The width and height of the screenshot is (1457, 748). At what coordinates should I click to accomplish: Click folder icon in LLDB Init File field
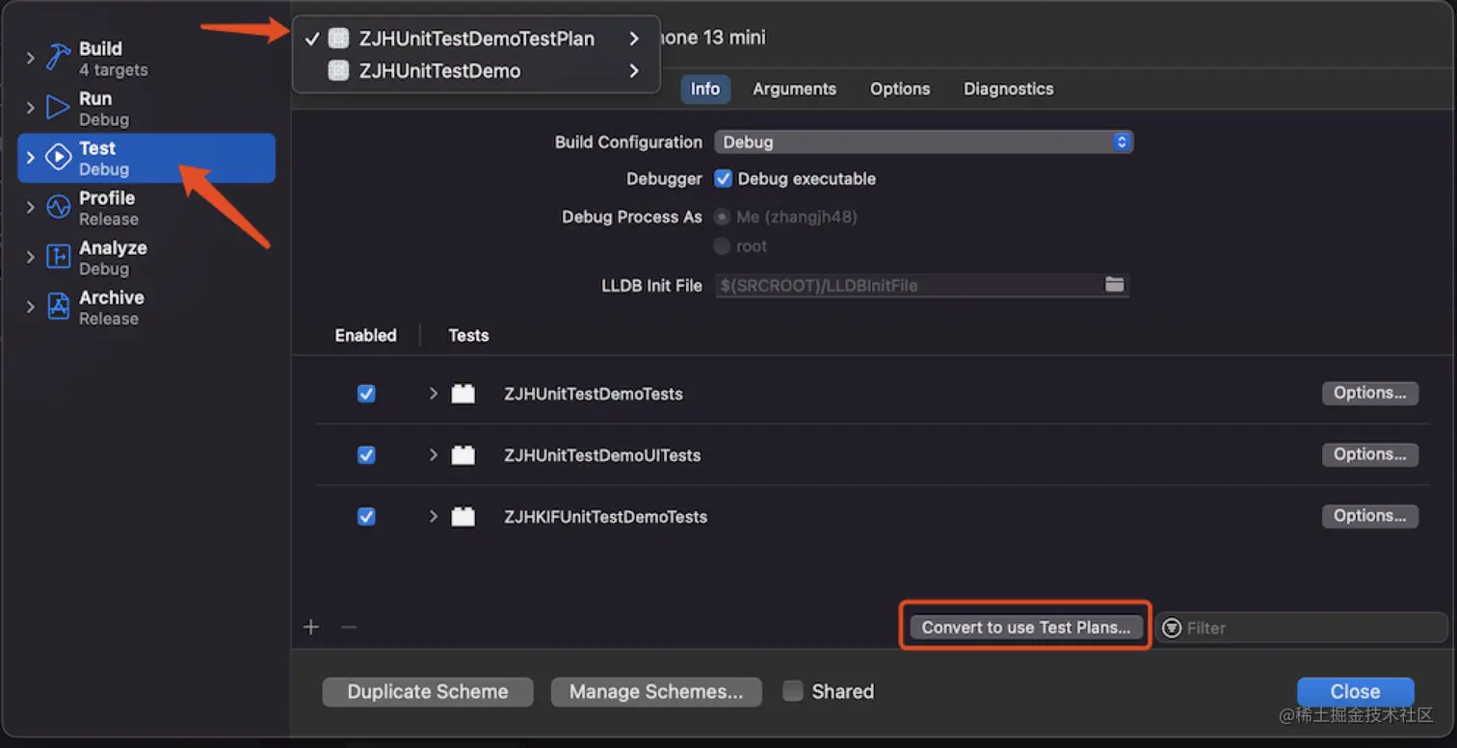pyautogui.click(x=1114, y=285)
